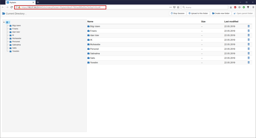Select Idari Isler in the folder tree
The image size is (256, 138).
(x=16, y=32)
